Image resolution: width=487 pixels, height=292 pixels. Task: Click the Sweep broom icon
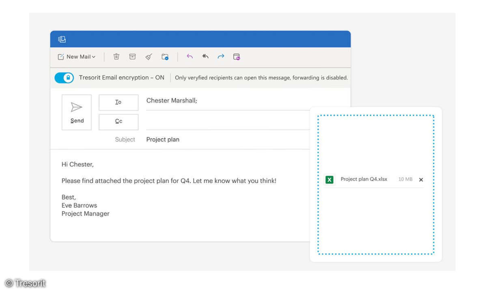[x=149, y=57]
